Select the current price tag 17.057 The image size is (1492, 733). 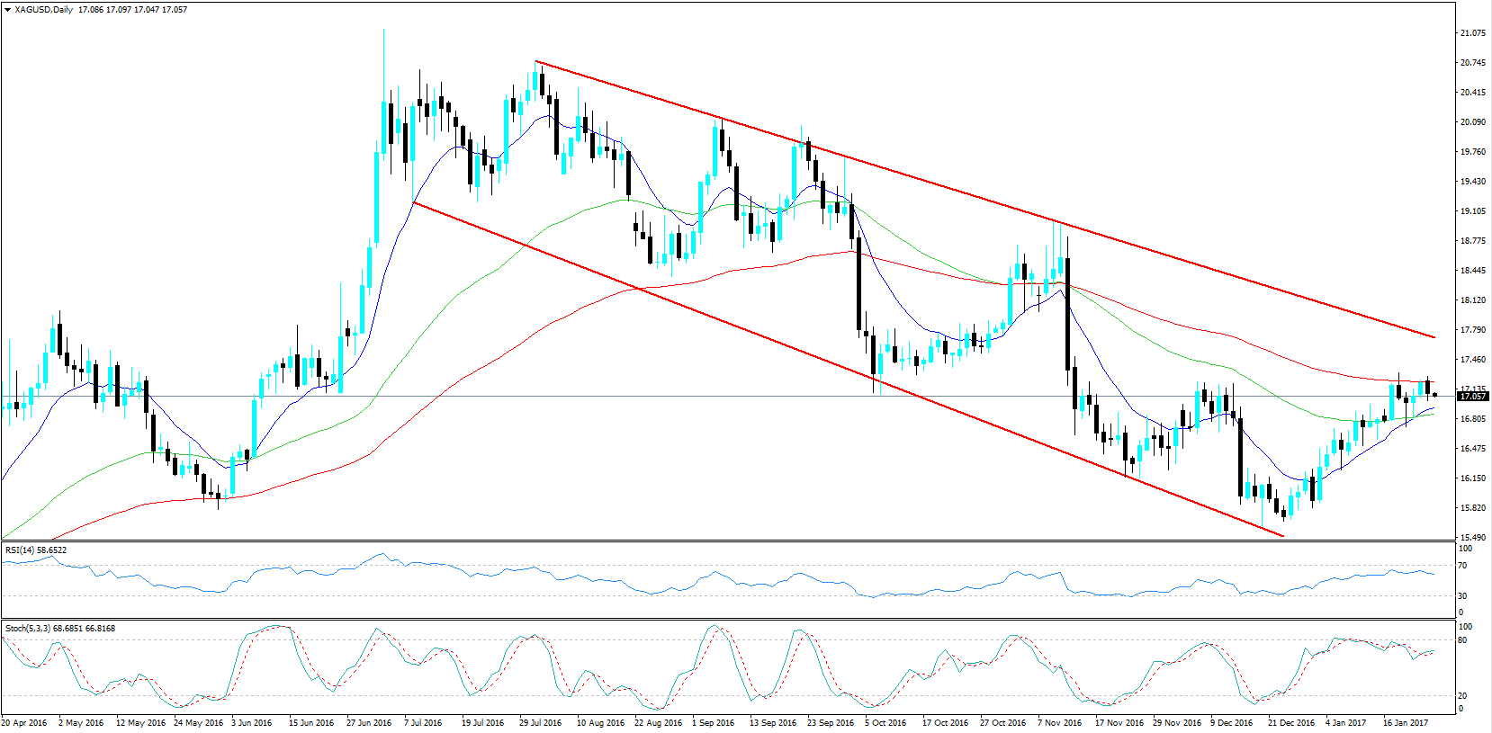pyautogui.click(x=1472, y=396)
